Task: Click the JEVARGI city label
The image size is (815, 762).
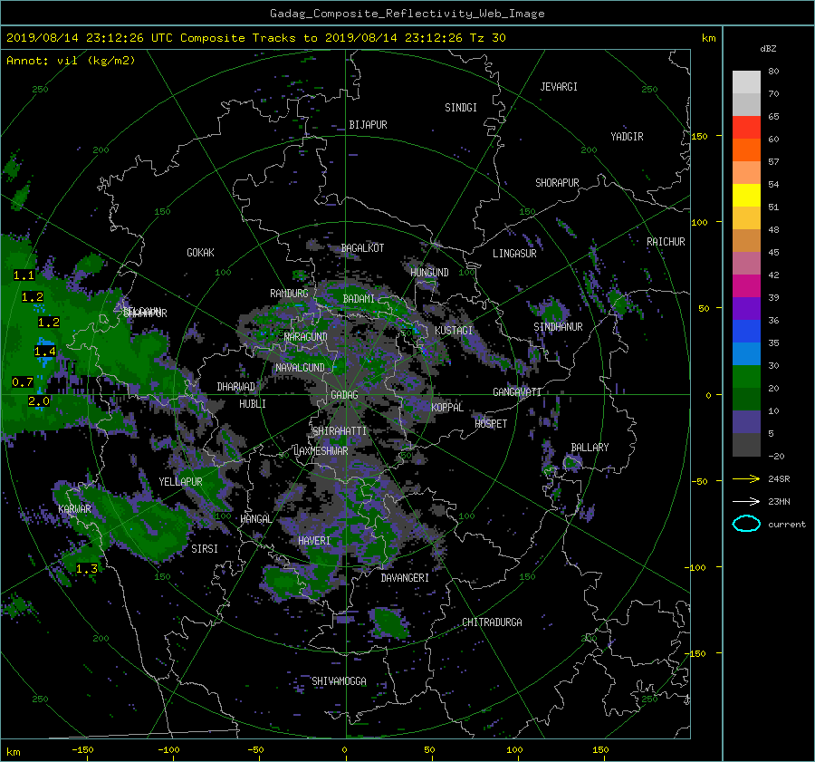Action: tap(559, 87)
